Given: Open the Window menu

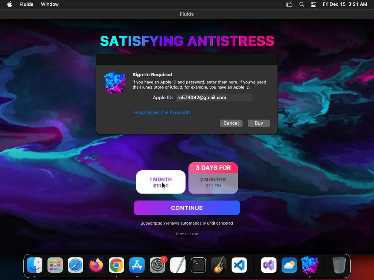Looking at the screenshot, I should 50,4.
